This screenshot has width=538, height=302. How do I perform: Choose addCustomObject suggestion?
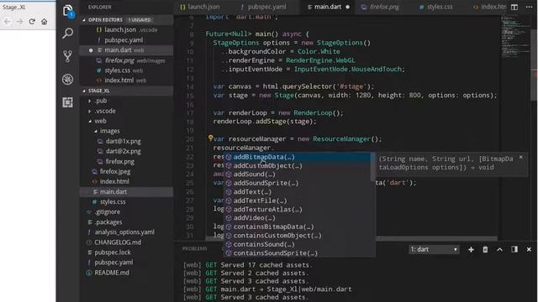[x=298, y=166]
